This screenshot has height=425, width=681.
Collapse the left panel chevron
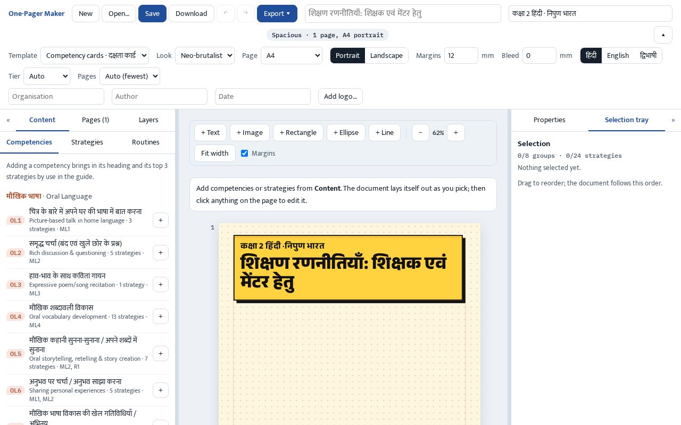click(8, 120)
